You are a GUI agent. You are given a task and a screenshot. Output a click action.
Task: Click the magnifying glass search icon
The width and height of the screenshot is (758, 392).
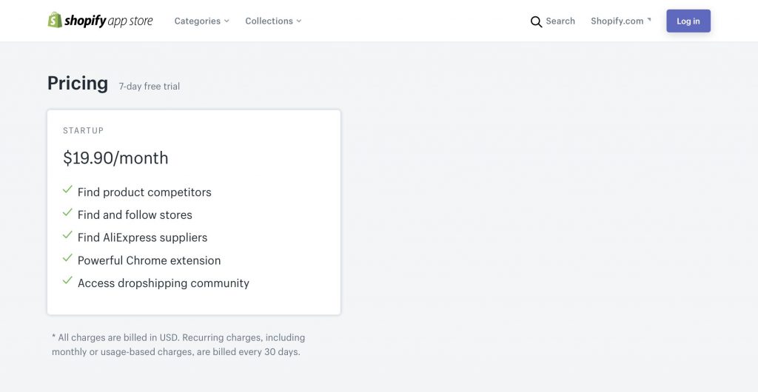click(x=536, y=21)
